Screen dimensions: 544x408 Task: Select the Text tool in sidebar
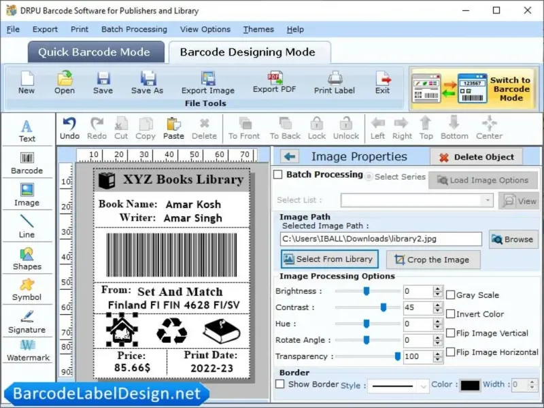point(27,131)
